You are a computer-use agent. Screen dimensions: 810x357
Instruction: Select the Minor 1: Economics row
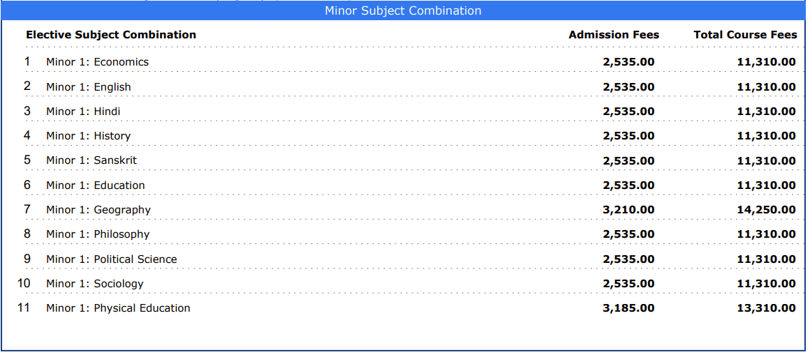click(x=97, y=62)
